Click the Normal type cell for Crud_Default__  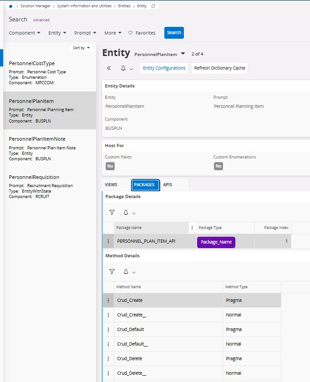click(x=252, y=344)
